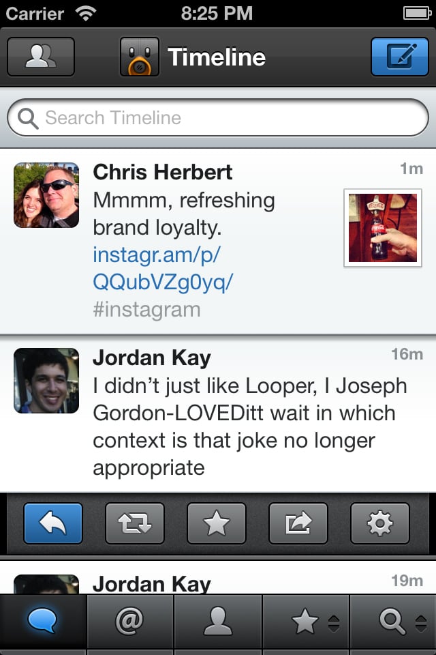This screenshot has height=655, width=436.
Task: Expand the Search tab switcher arrows
Action: pyautogui.click(x=421, y=624)
